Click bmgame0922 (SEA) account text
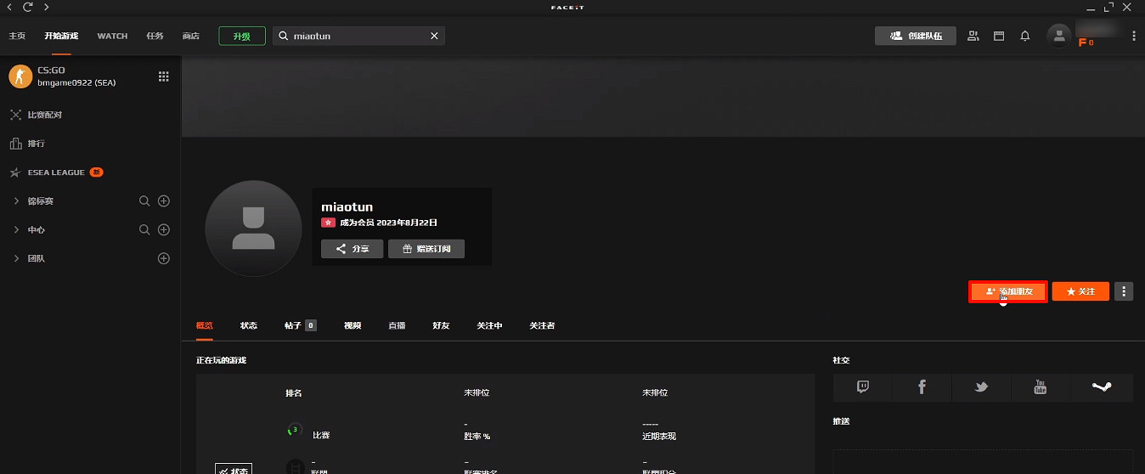 [x=76, y=82]
